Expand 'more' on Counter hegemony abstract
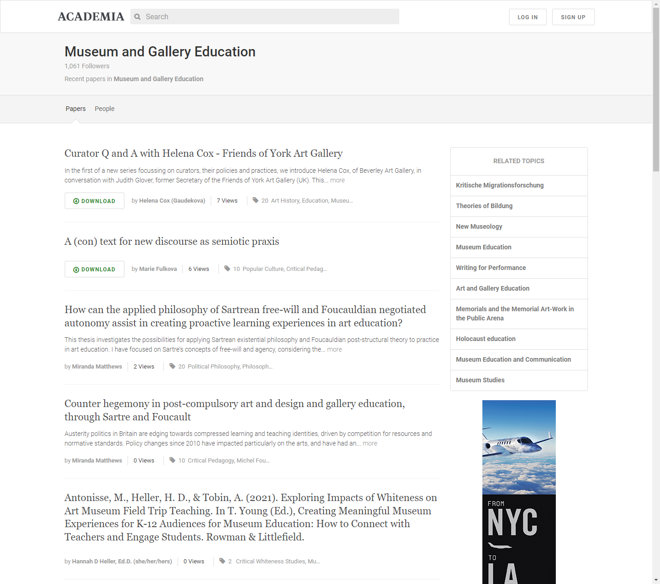660x584 pixels. point(370,443)
